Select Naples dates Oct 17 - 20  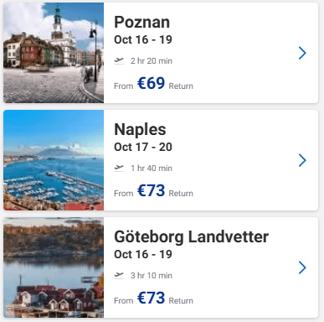click(x=143, y=147)
